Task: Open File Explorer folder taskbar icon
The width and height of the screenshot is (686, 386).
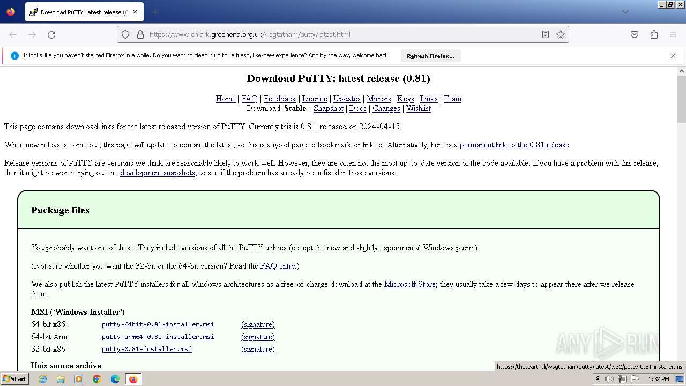Action: click(61, 379)
